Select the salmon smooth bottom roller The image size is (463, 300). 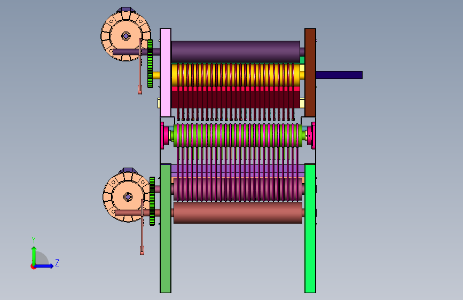pyautogui.click(x=238, y=212)
